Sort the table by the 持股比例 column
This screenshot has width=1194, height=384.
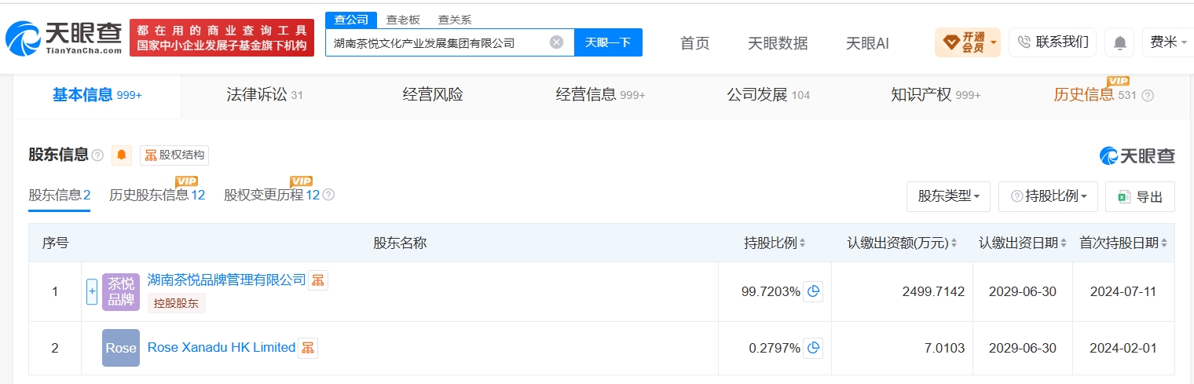pos(775,243)
